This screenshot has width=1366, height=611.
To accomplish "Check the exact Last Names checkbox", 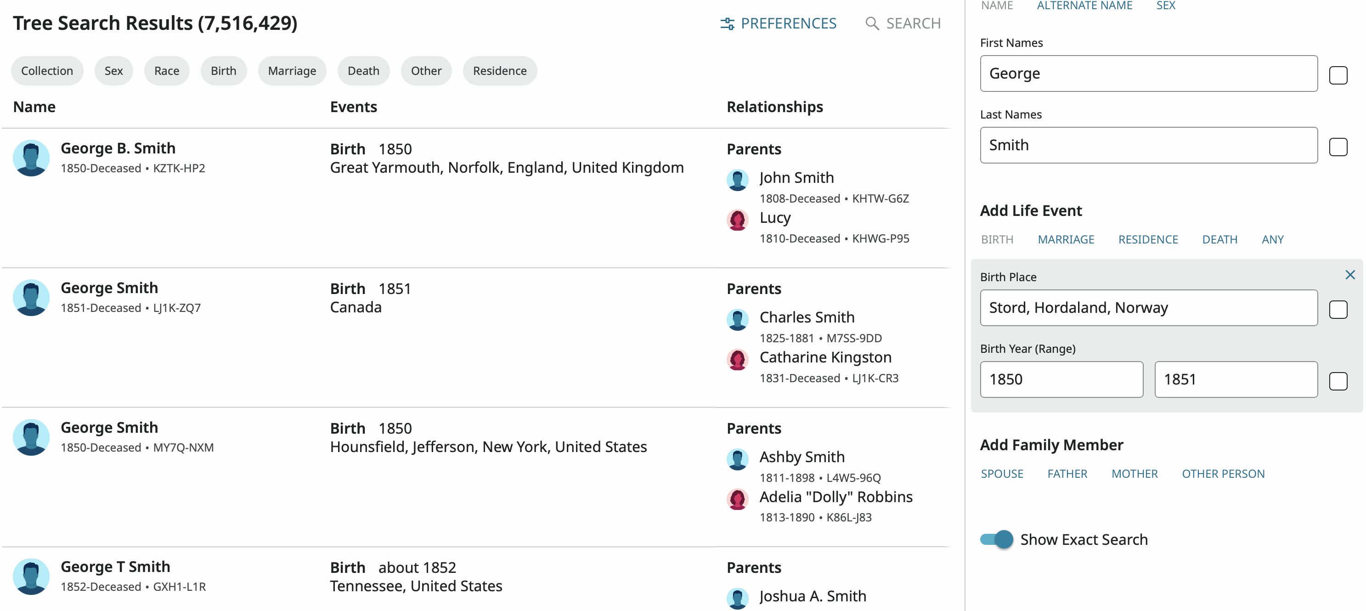I will 1338,147.
